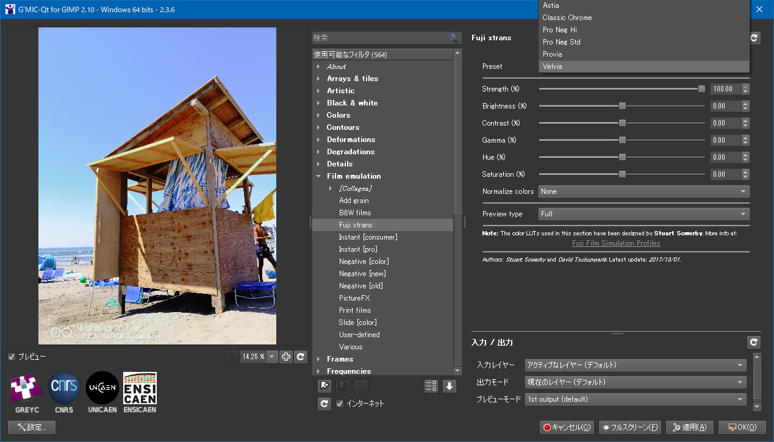Choose Provia preset option
Screen dimensions: 774x442
pos(643,54)
